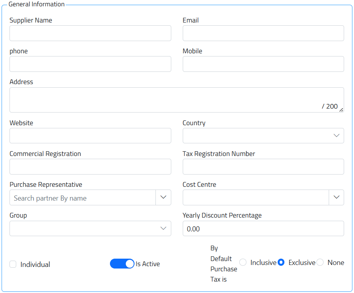Click the Supplier Name input field
Viewport: 354px width, 293px height.
coord(90,33)
